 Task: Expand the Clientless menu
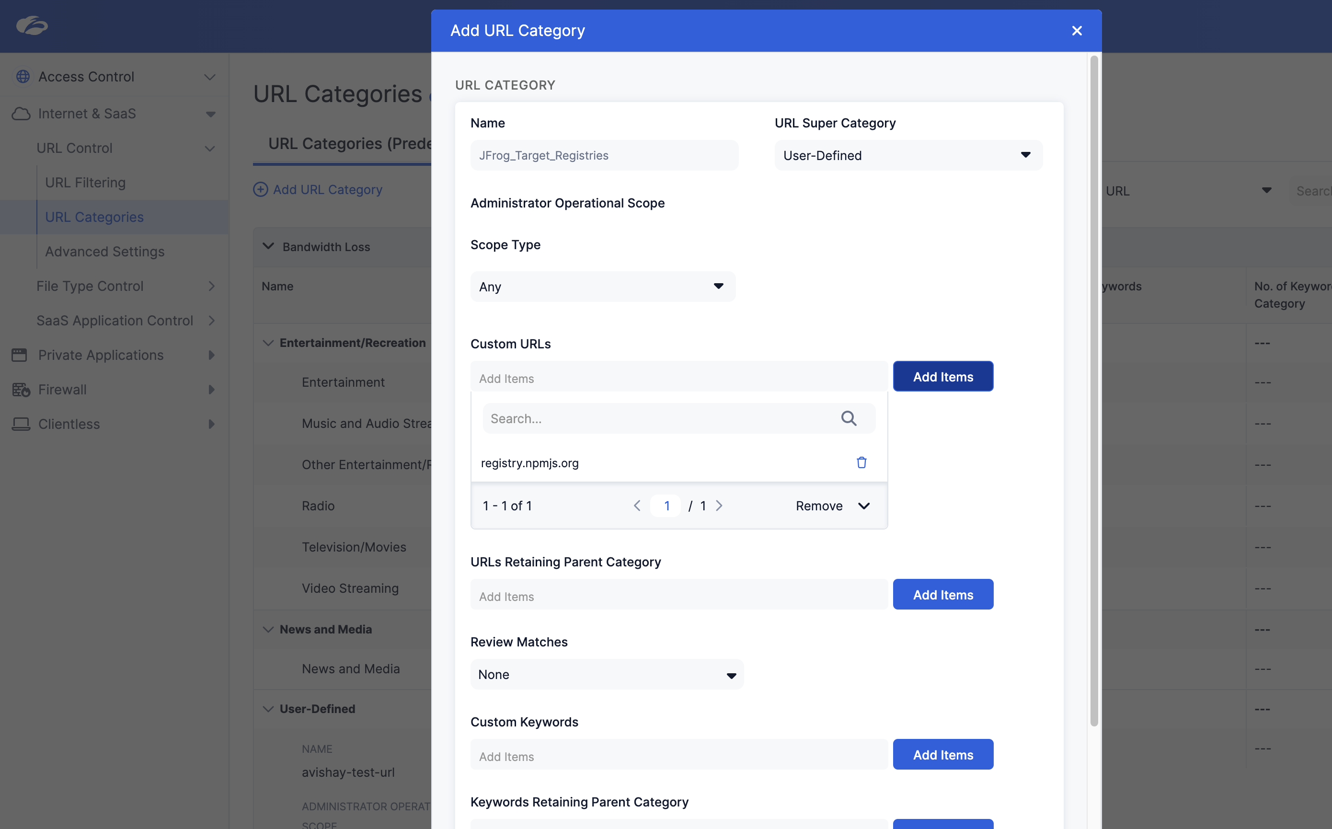(212, 425)
